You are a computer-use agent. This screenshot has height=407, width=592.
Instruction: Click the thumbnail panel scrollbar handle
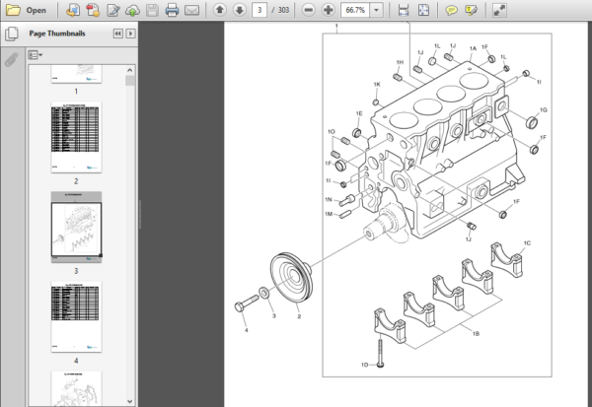pos(130,81)
